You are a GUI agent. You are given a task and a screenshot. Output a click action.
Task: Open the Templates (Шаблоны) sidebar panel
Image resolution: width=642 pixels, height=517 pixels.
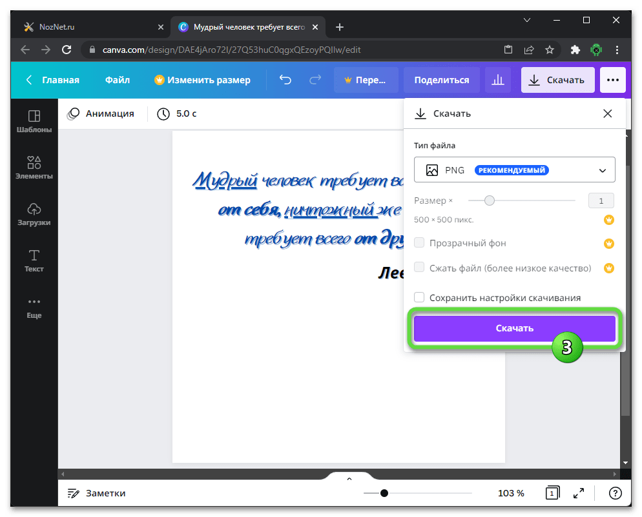click(34, 121)
